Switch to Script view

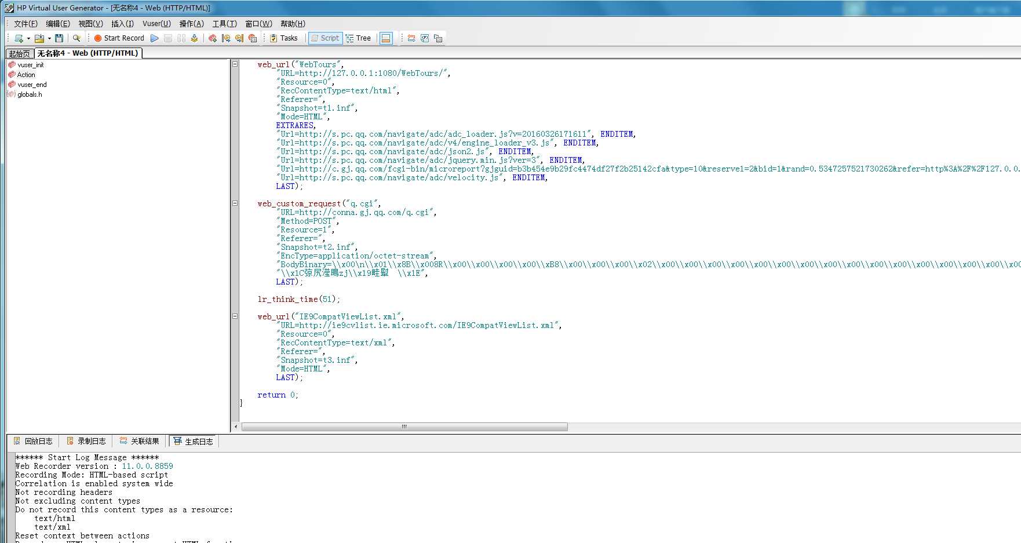(x=325, y=38)
